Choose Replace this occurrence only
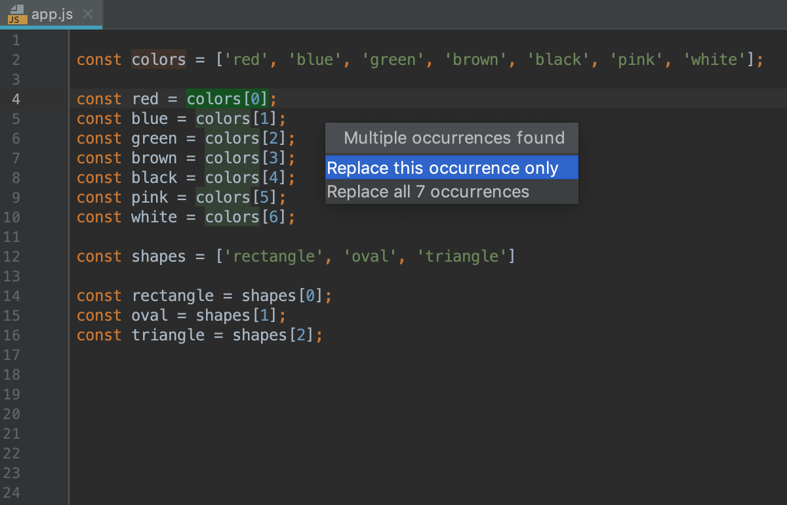This screenshot has width=787, height=505. click(452, 168)
